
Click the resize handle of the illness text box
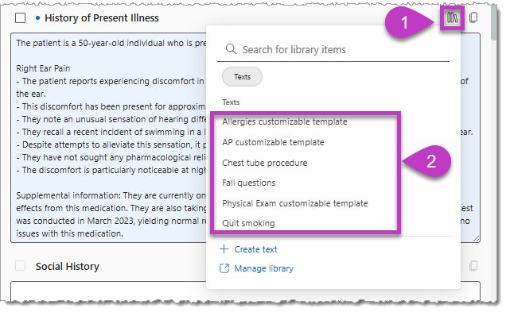477,239
